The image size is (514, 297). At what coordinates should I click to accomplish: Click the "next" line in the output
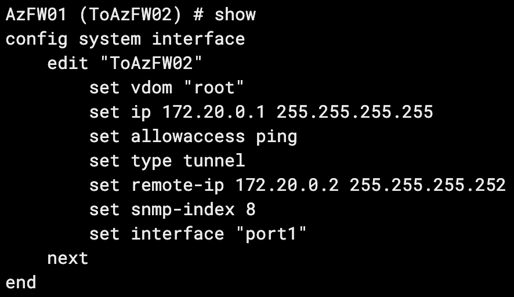[68, 258]
